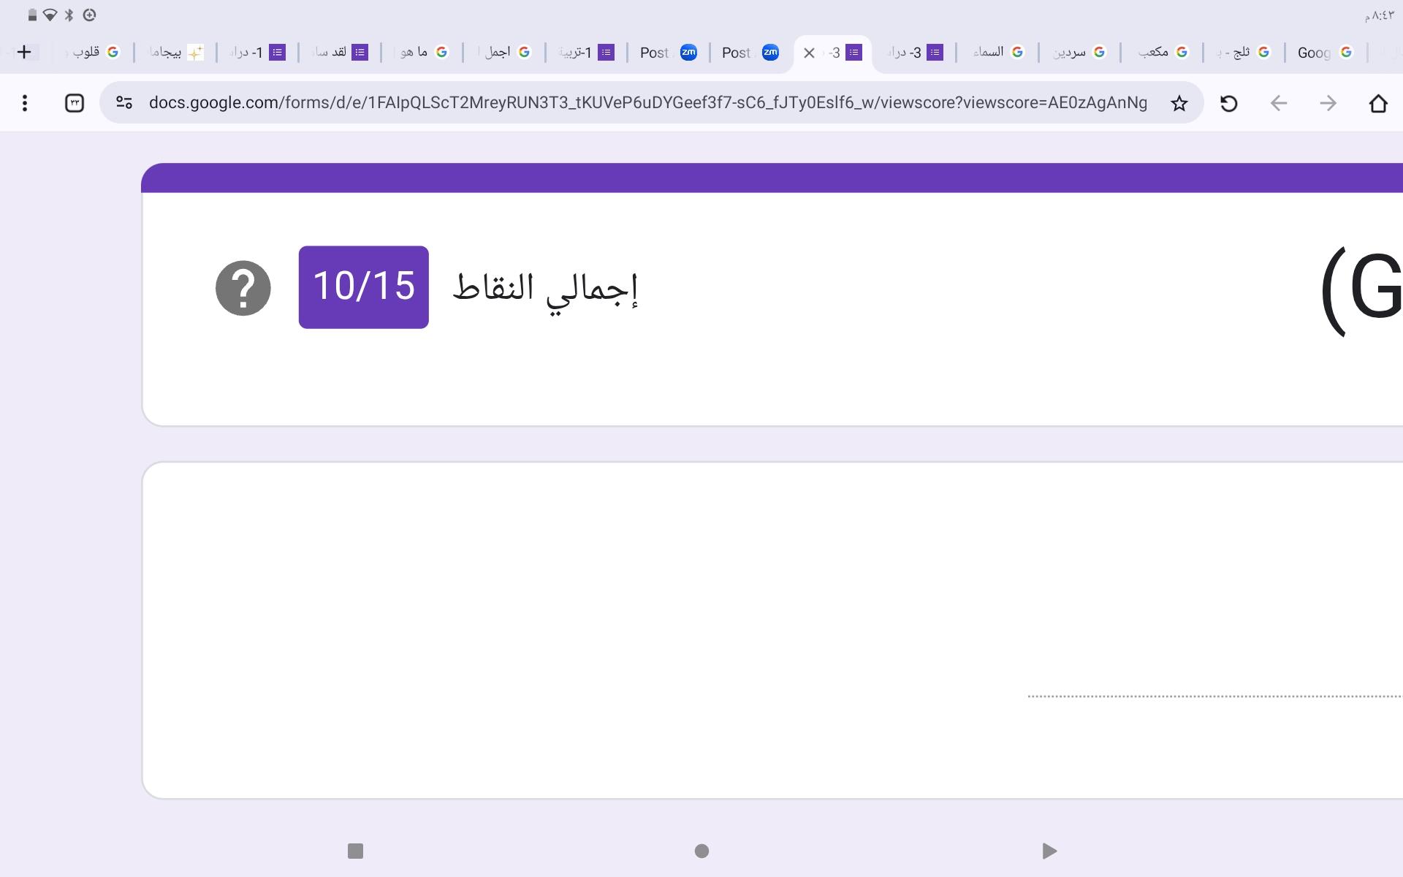The width and height of the screenshot is (1403, 877).
Task: Navigate forward with the right arrow
Action: pos(1328,104)
